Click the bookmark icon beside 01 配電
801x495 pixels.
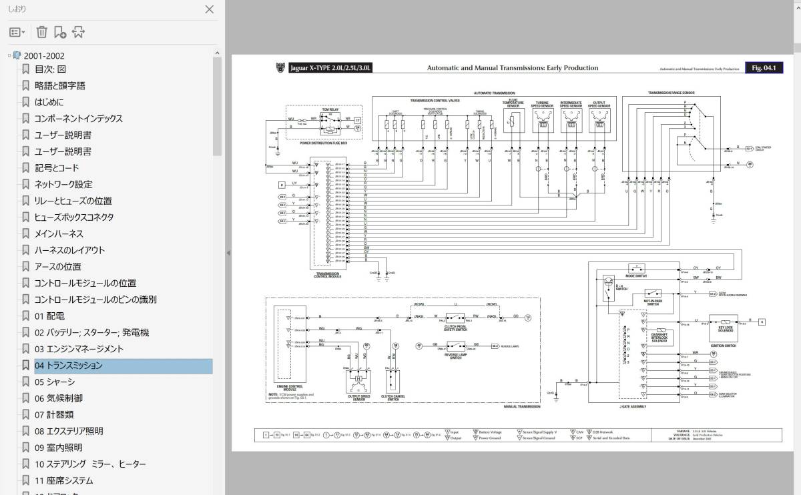25,316
